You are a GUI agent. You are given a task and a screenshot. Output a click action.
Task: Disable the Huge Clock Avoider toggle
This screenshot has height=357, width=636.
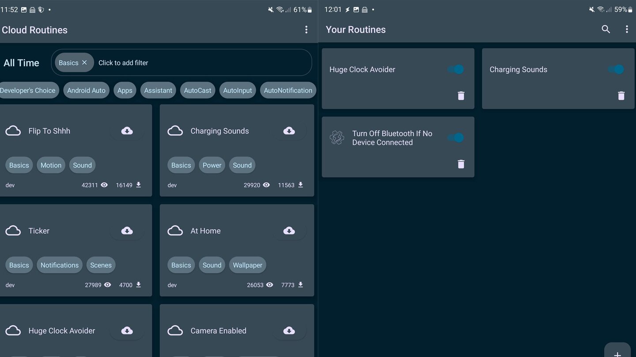coord(455,70)
